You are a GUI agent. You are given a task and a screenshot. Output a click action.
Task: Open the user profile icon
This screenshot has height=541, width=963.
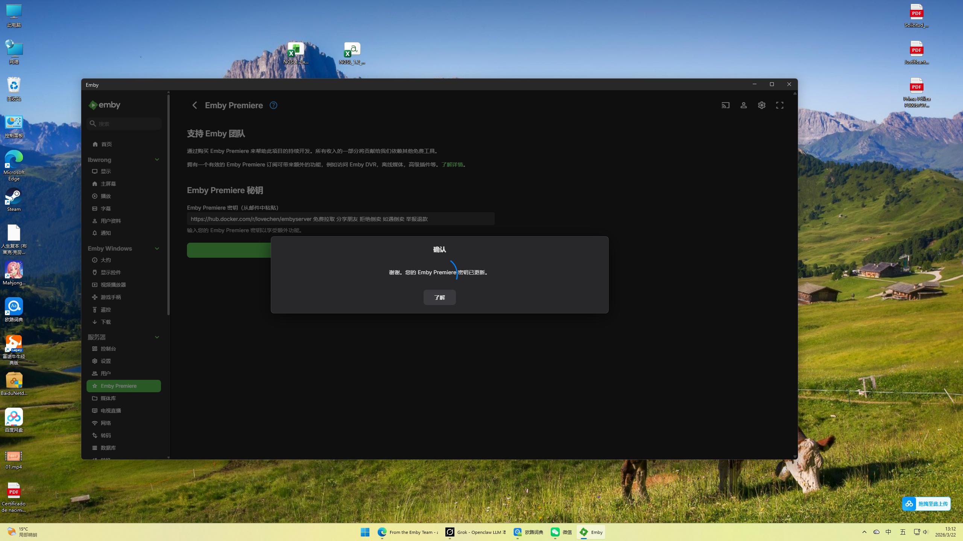point(743,105)
